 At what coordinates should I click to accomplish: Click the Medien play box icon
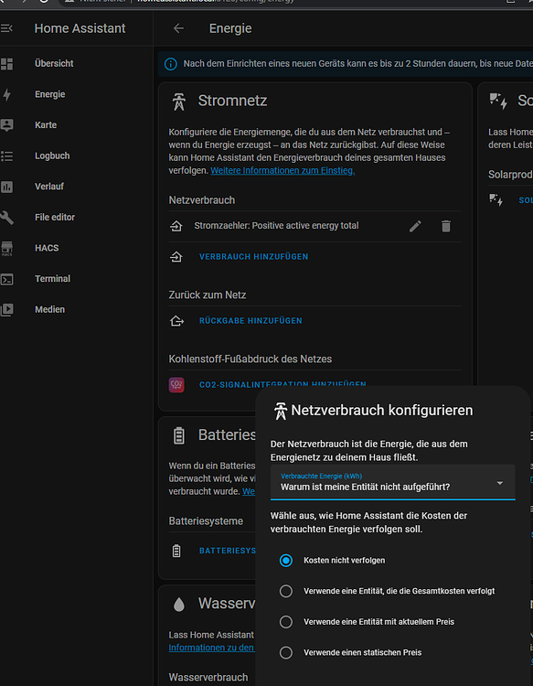(6, 310)
